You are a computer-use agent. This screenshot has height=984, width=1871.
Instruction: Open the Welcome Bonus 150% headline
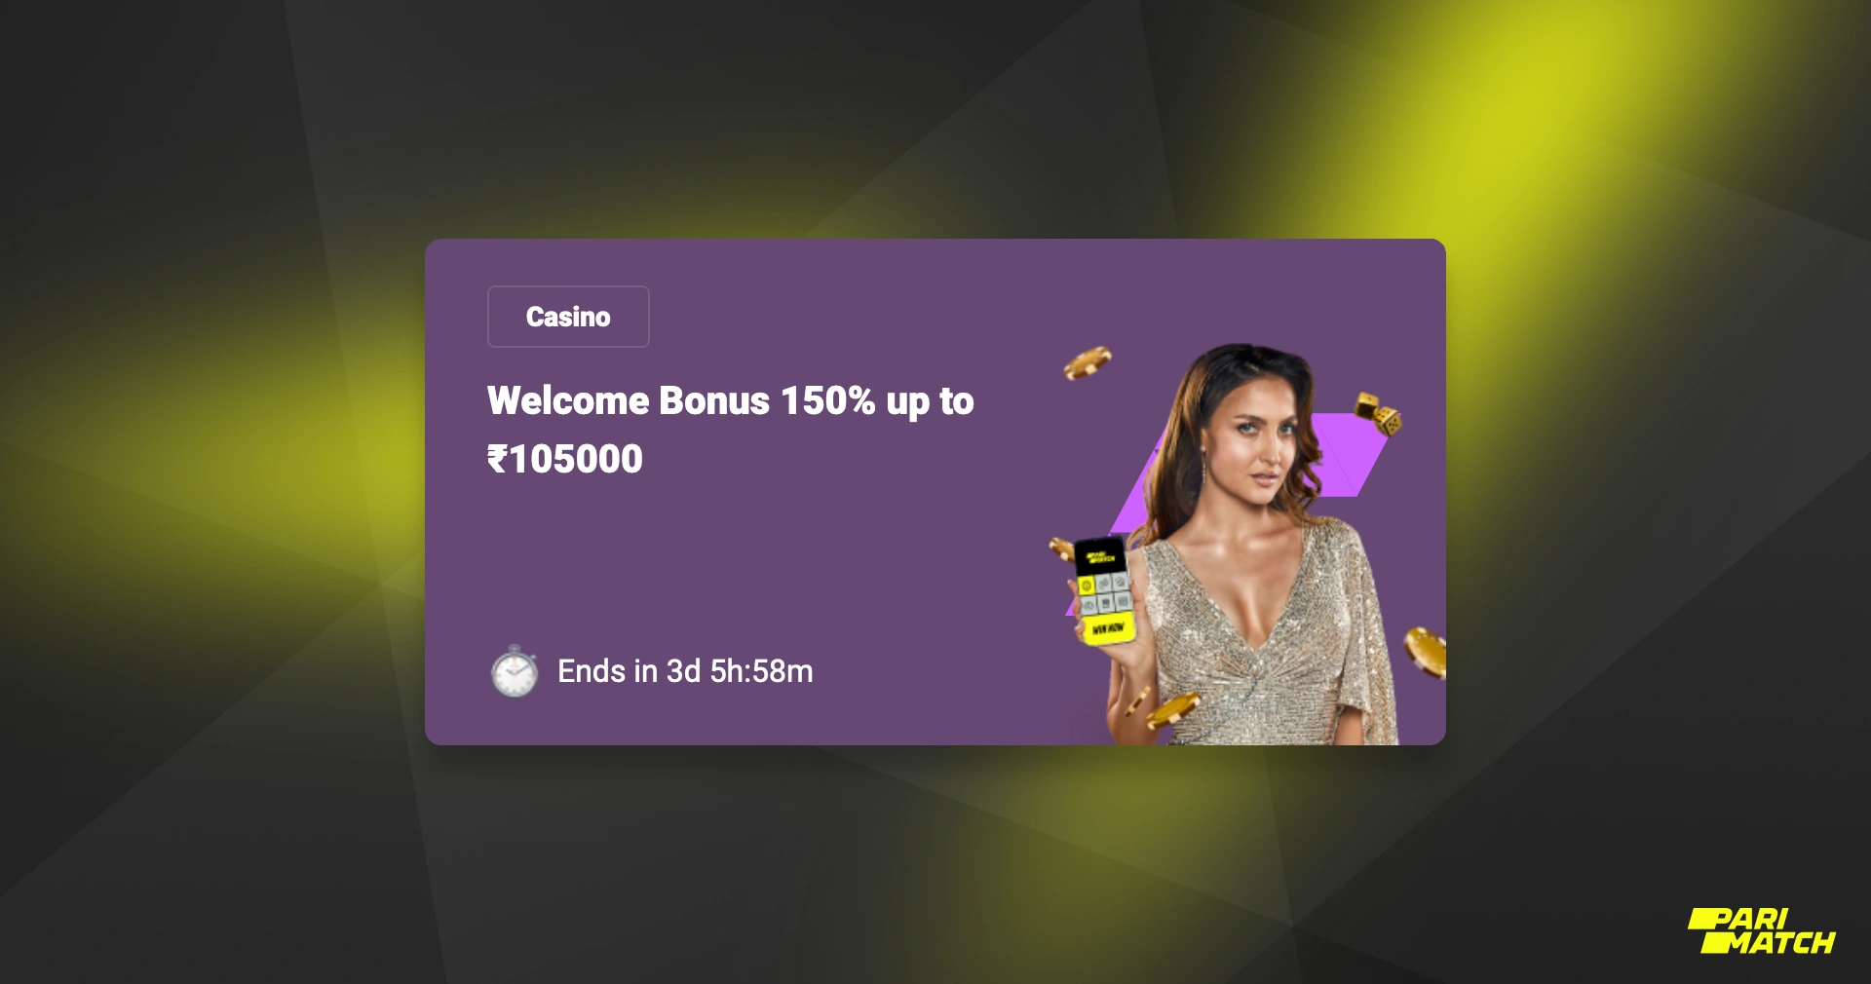click(730, 401)
